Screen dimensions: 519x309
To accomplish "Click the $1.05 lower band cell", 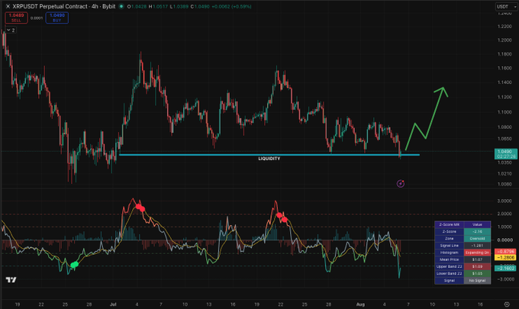I will point(477,273).
